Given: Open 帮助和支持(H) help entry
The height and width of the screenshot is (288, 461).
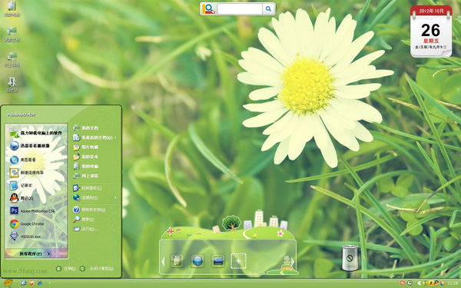Looking at the screenshot, I should [89, 210].
